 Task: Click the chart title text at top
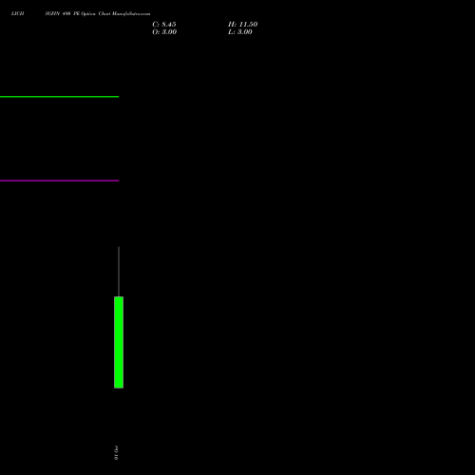81,13
